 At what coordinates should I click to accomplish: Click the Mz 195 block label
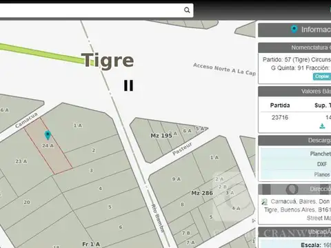pos(161,136)
